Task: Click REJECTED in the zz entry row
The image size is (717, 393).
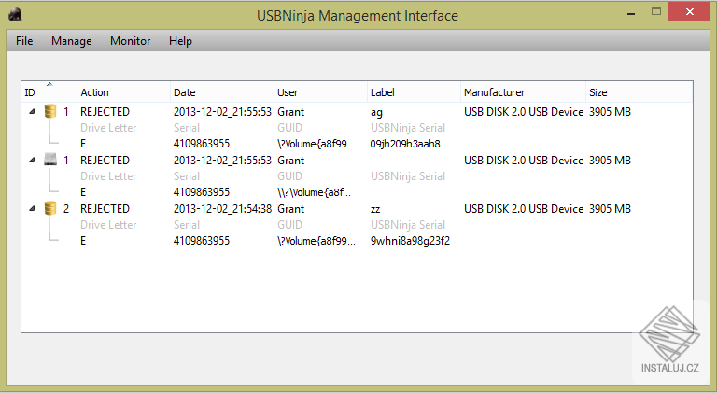Action: tap(105, 209)
